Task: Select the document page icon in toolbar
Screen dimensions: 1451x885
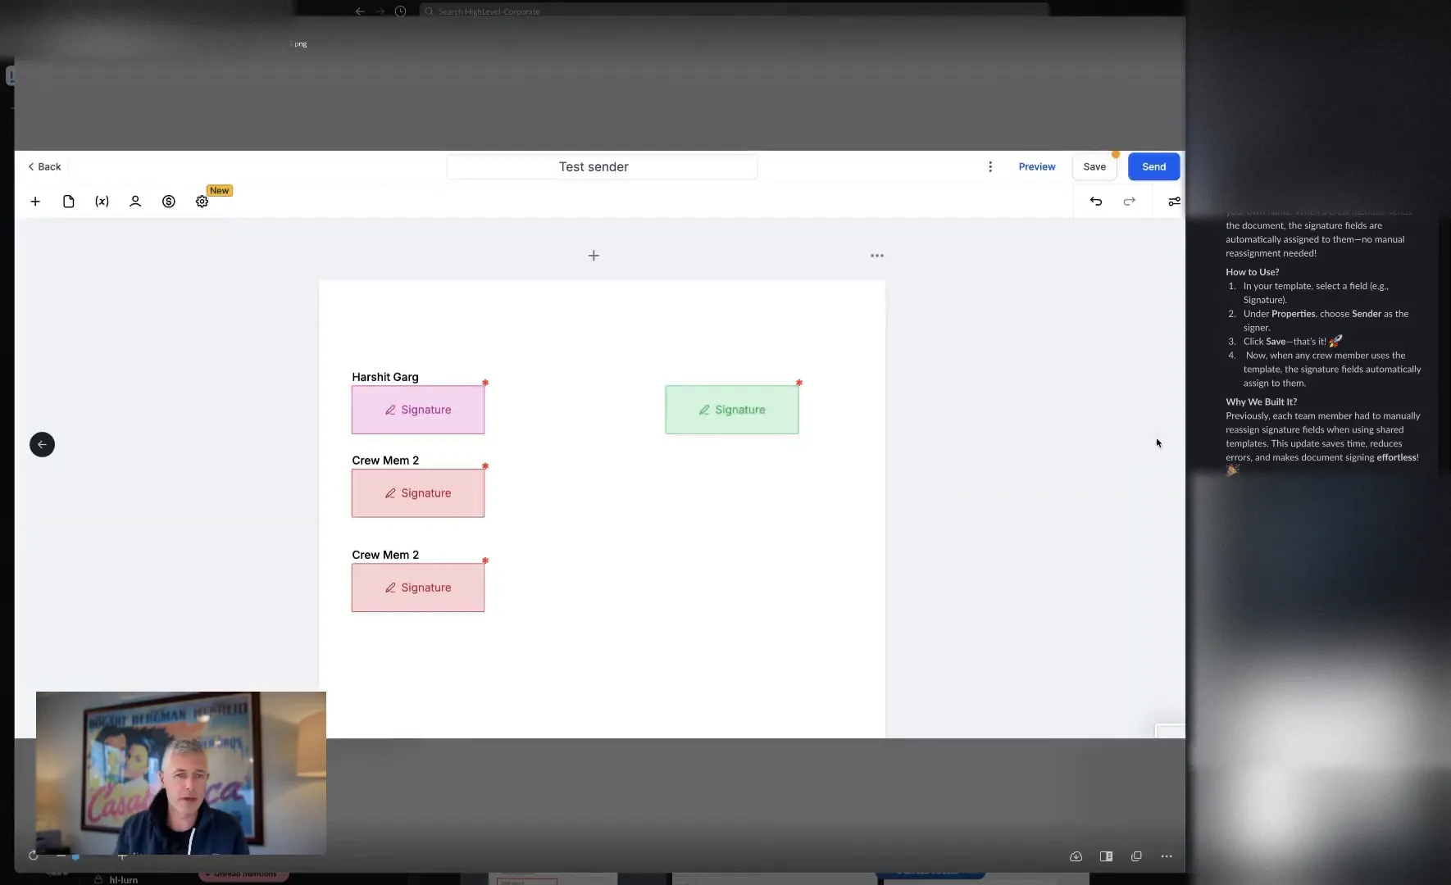Action: (x=69, y=202)
